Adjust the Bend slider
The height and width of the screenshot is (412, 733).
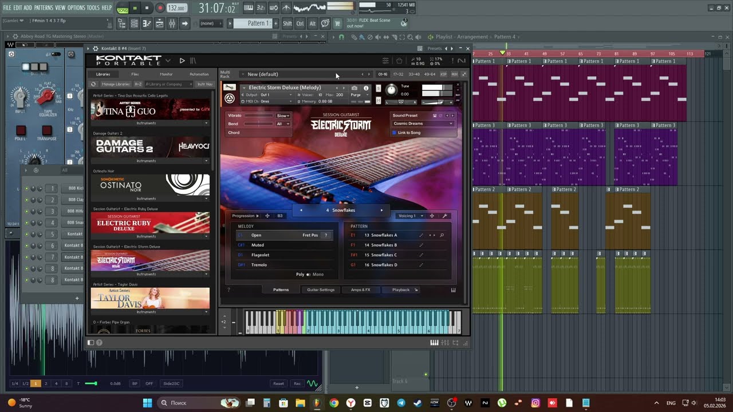259,124
